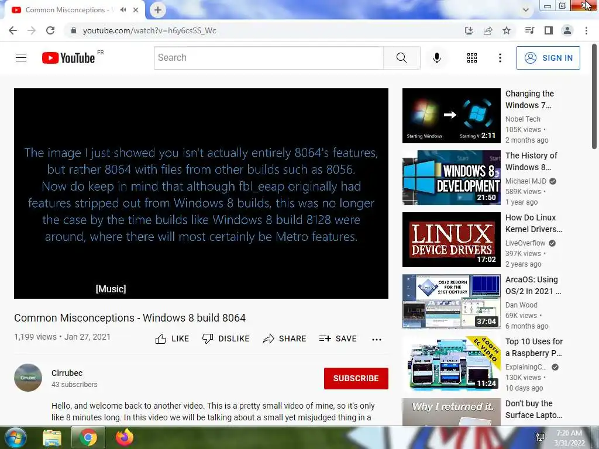Reload the current page
The width and height of the screenshot is (599, 449).
(50, 30)
